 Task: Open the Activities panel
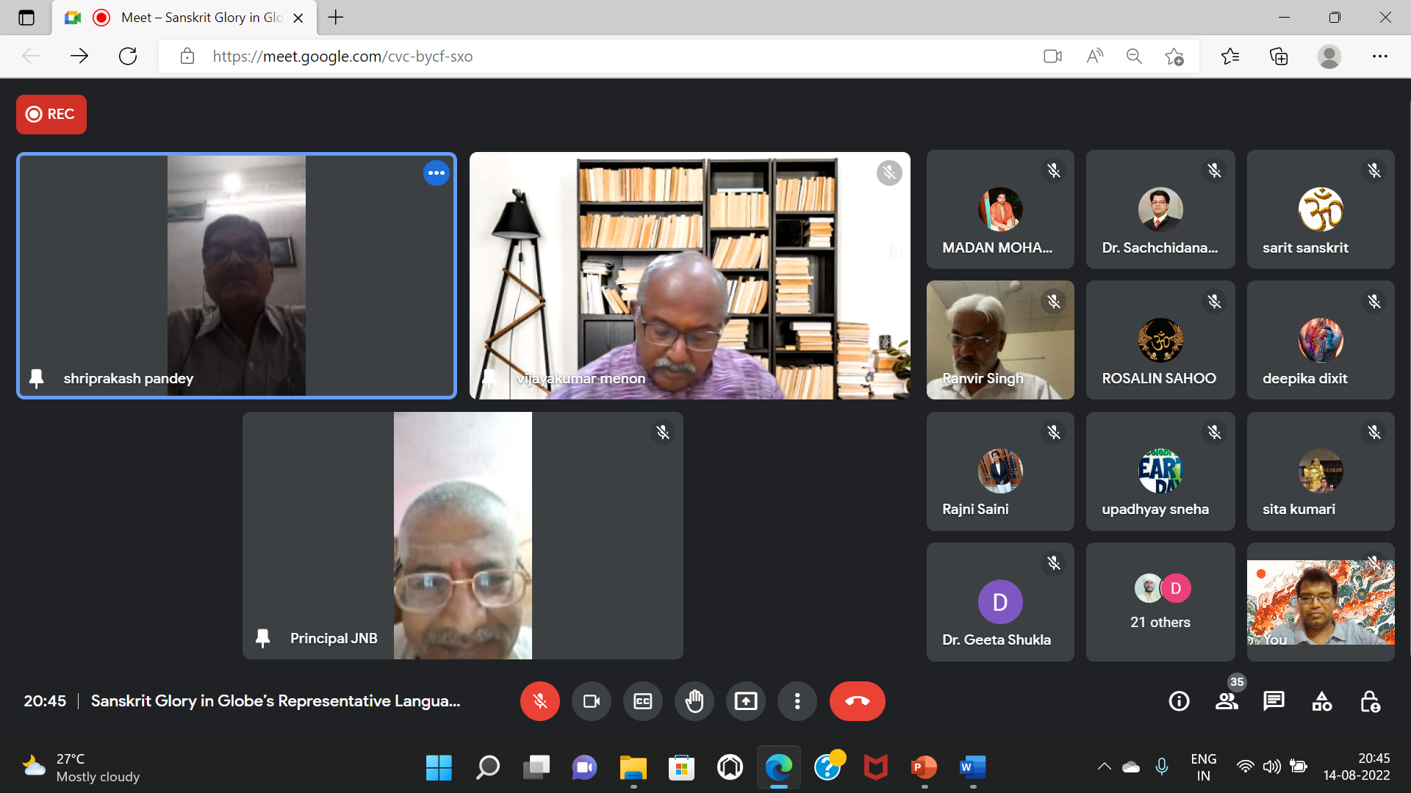(x=1321, y=701)
